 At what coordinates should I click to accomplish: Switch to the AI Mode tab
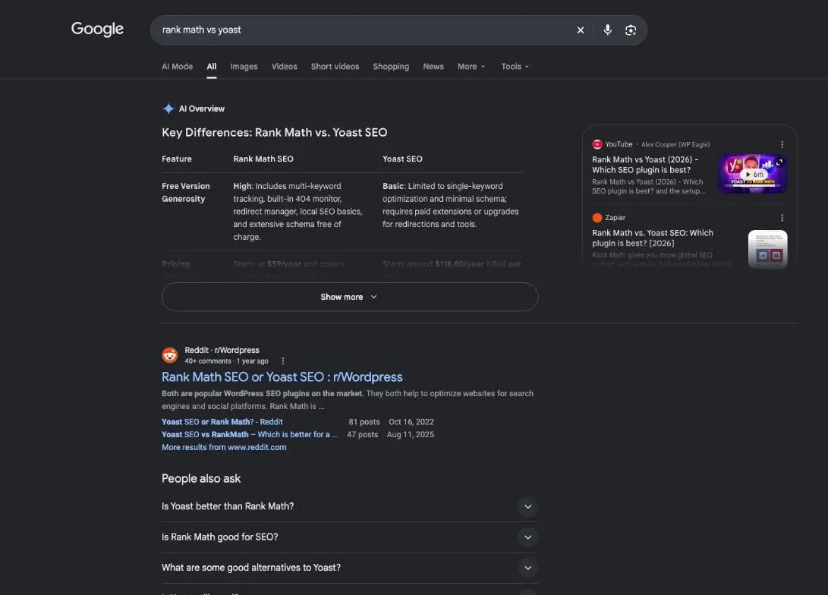click(177, 67)
